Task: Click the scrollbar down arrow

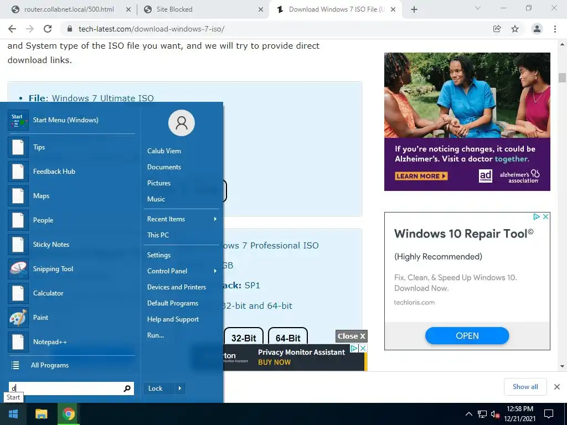Action: coord(562,366)
